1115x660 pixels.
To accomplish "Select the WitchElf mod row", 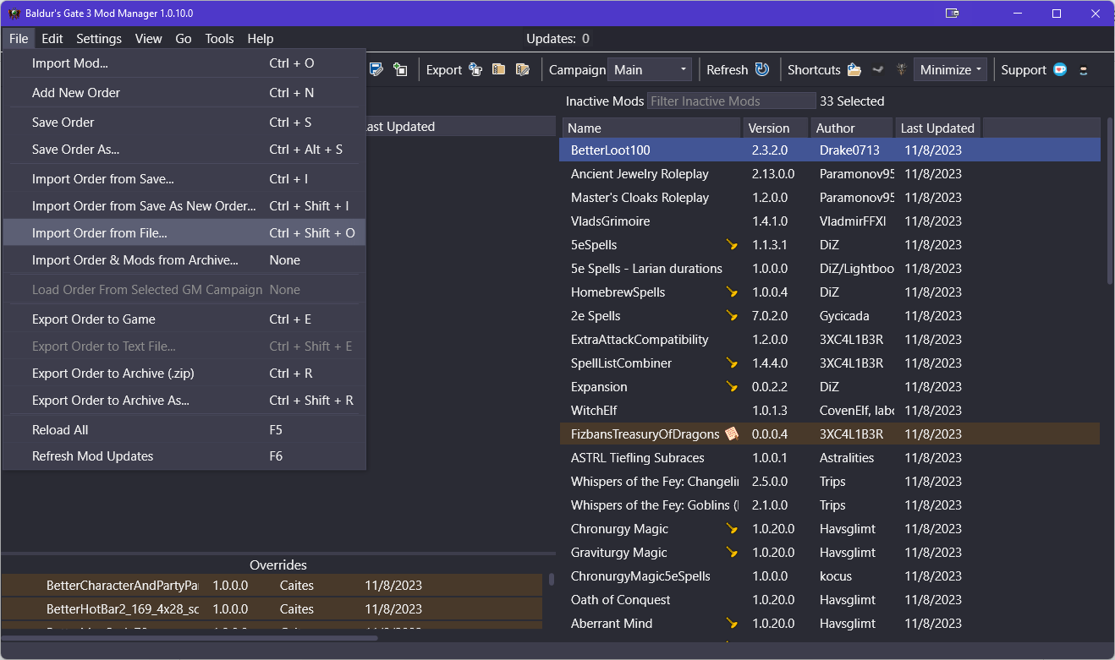I will [x=829, y=411].
